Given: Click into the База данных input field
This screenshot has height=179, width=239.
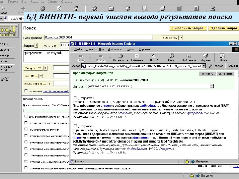Looking at the screenshot, I should [99, 37].
